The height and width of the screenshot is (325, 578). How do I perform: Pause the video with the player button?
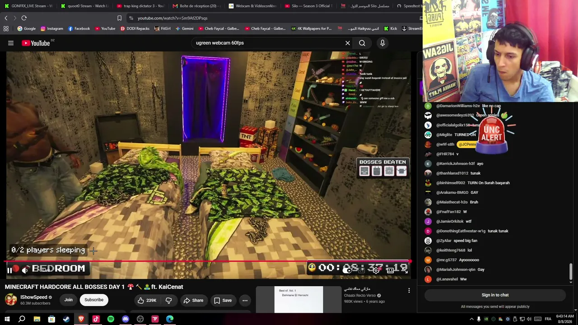point(9,270)
